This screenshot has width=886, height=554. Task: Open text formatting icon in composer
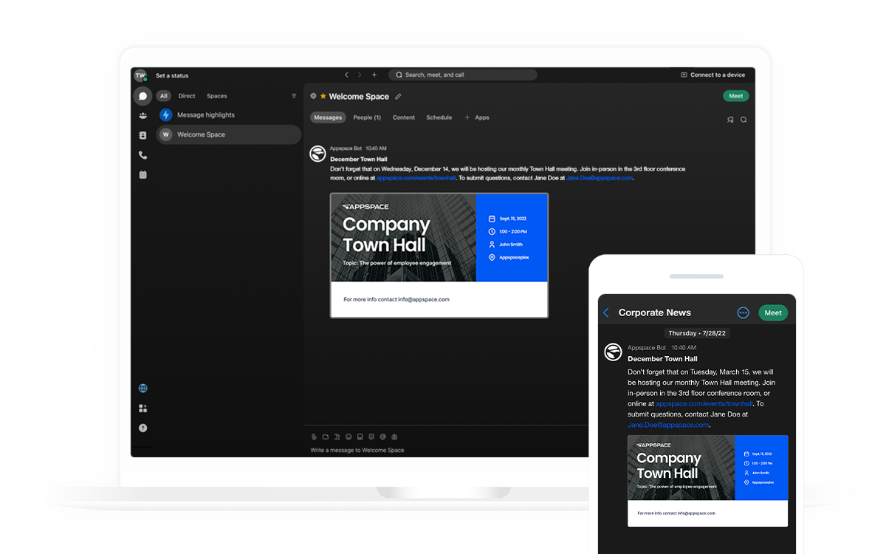[337, 437]
